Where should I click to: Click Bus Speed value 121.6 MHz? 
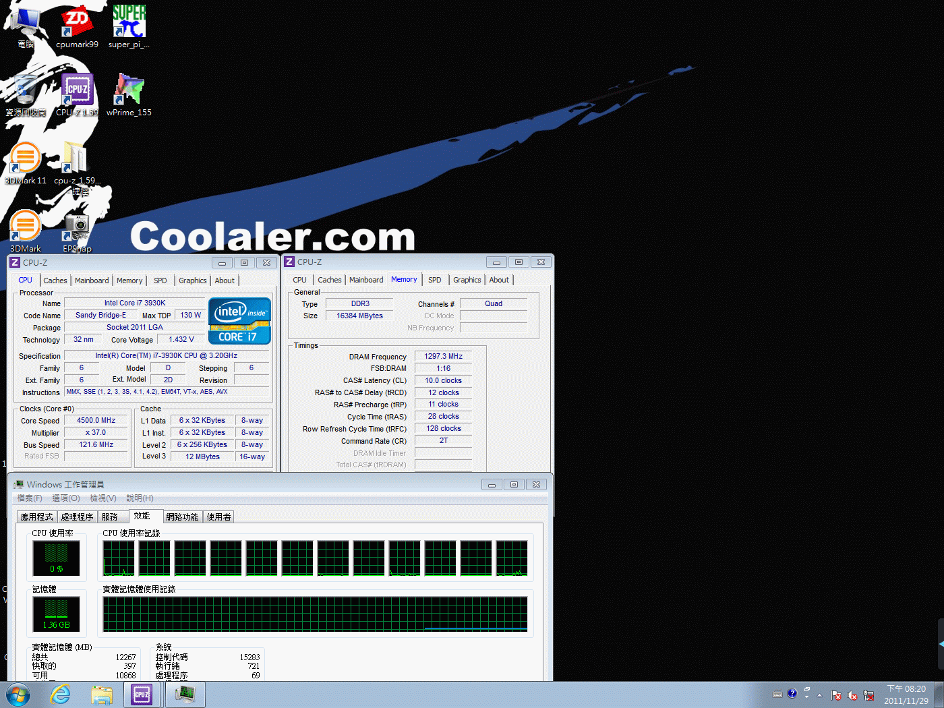(96, 444)
